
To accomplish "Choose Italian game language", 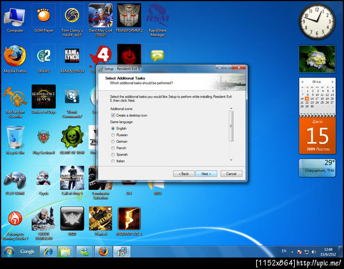I will pyautogui.click(x=113, y=161).
